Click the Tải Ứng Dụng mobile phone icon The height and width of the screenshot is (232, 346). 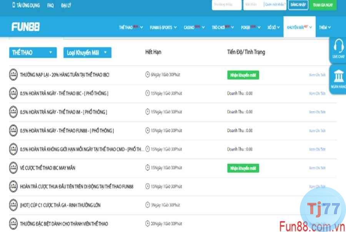[x=14, y=5]
